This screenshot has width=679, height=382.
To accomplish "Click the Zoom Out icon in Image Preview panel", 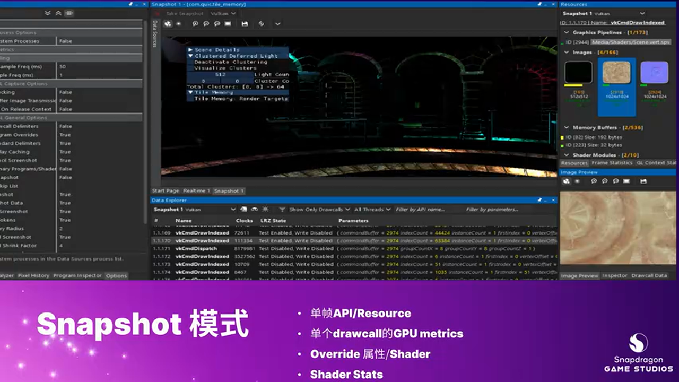I will [x=605, y=181].
